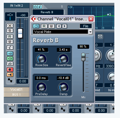Select the 0.0 ms PreDelay value field
Viewport: 120px width, 118px height.
tap(41, 78)
